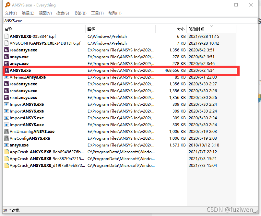The width and height of the screenshot is (261, 216).
Task: Click folder icon of AppCrash_ANSYS.EXE_8eb89496276b
Action: coord(7,152)
